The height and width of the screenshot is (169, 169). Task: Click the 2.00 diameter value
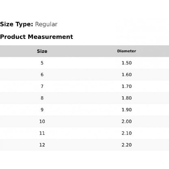(x=127, y=121)
